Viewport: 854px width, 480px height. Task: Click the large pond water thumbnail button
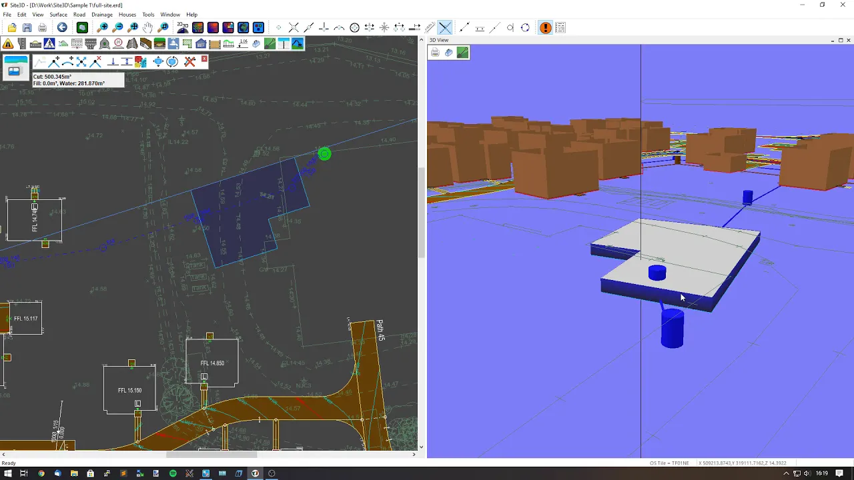click(x=15, y=67)
